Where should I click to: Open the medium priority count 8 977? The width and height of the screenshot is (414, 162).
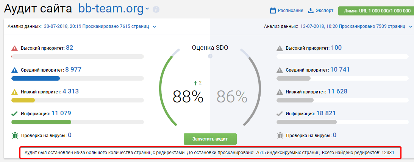[73, 70]
